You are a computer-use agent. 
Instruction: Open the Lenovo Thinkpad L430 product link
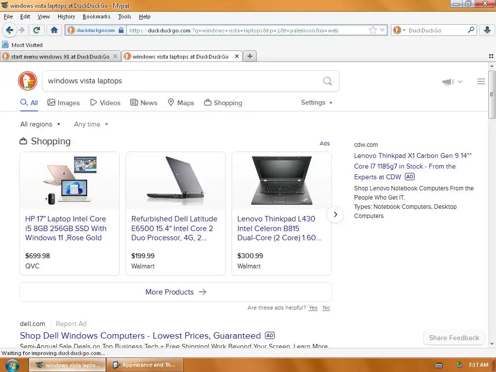279,229
